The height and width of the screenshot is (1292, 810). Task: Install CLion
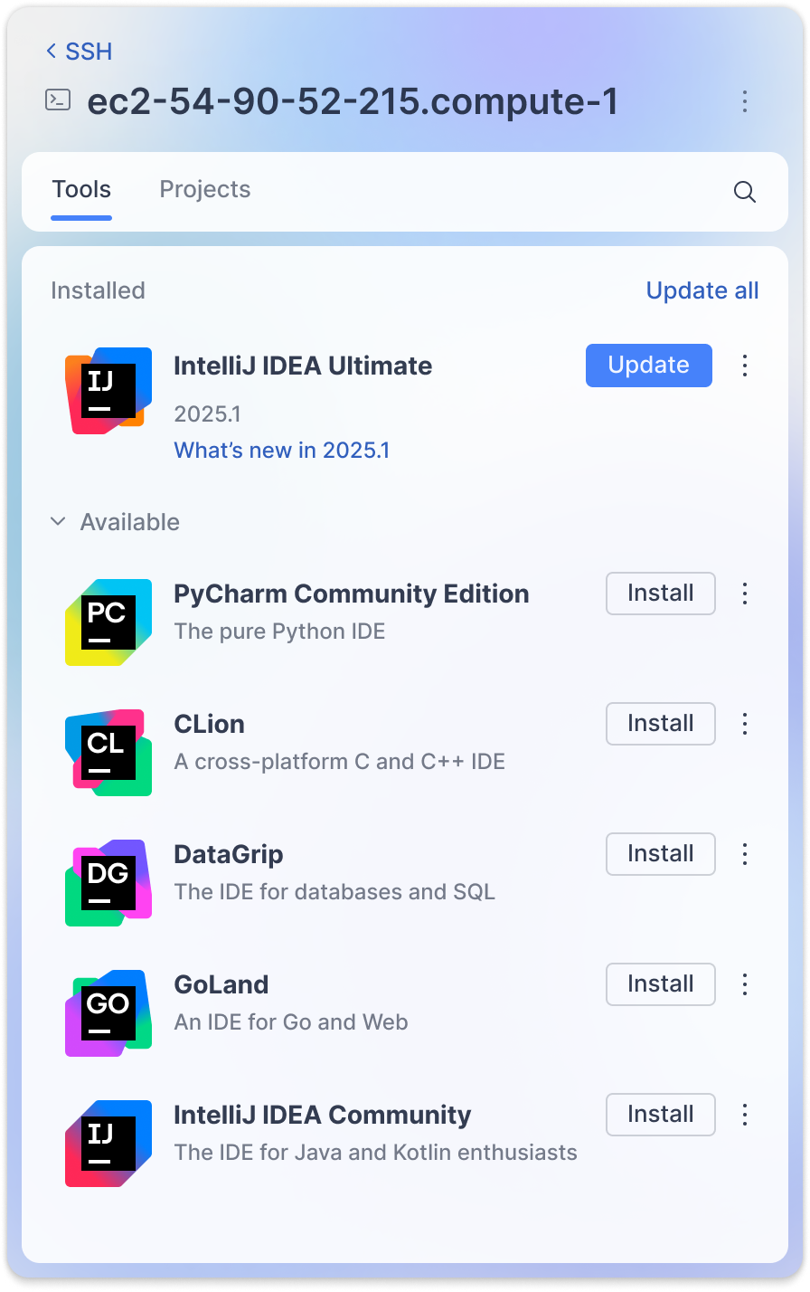click(x=661, y=724)
